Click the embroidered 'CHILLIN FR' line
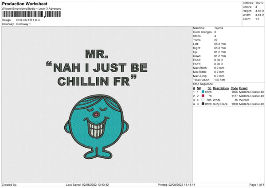 (x=97, y=80)
